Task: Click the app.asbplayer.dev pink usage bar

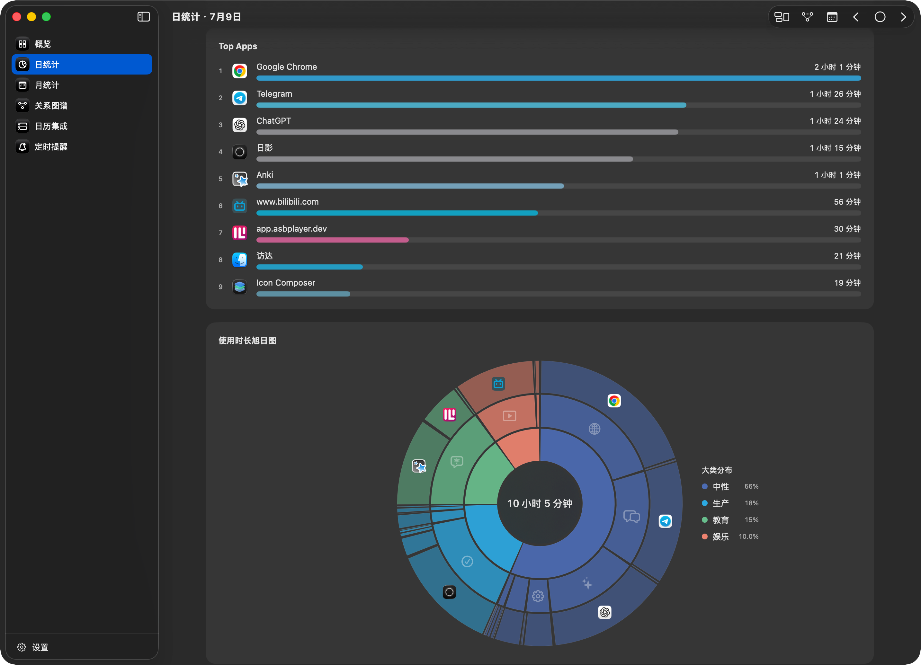Action: pyautogui.click(x=332, y=240)
